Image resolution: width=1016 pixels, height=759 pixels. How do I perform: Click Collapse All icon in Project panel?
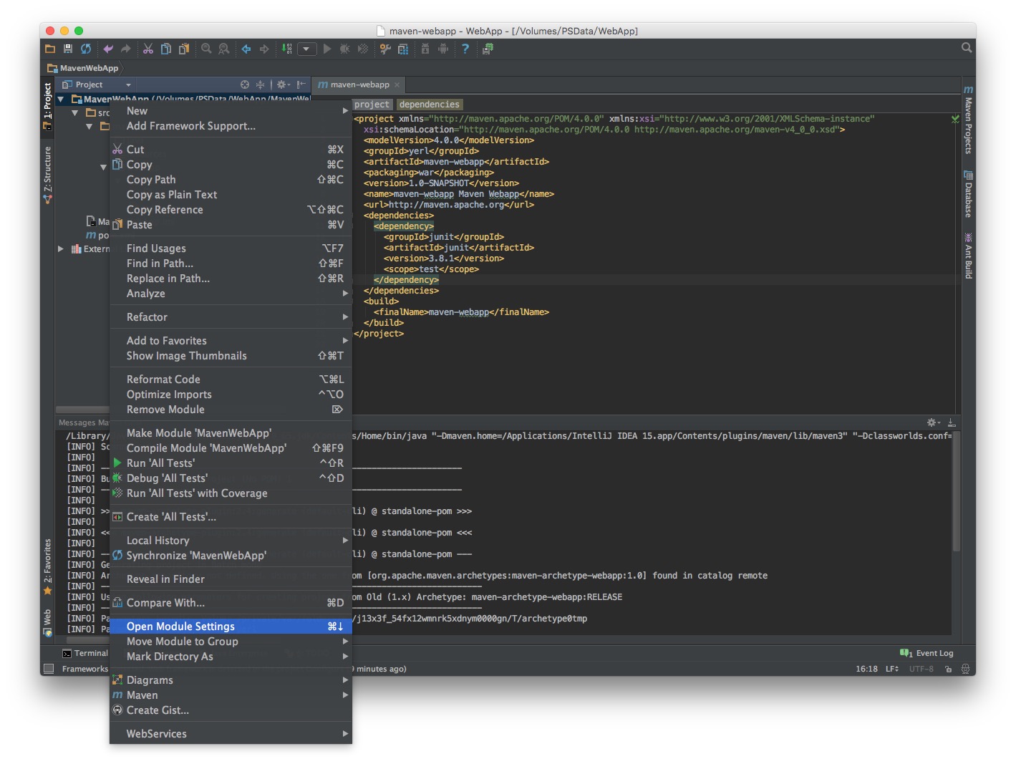point(260,84)
